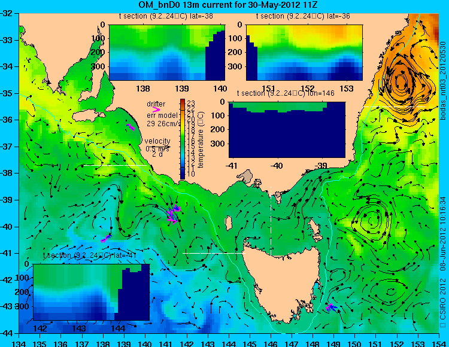
Task: Click the vertical 'bodas_nrt03_20120530' label
Action: [x=443, y=80]
